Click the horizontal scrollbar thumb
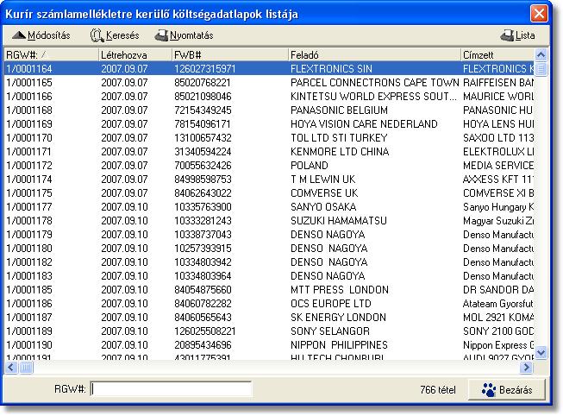563x416 pixels. pos(26,367)
